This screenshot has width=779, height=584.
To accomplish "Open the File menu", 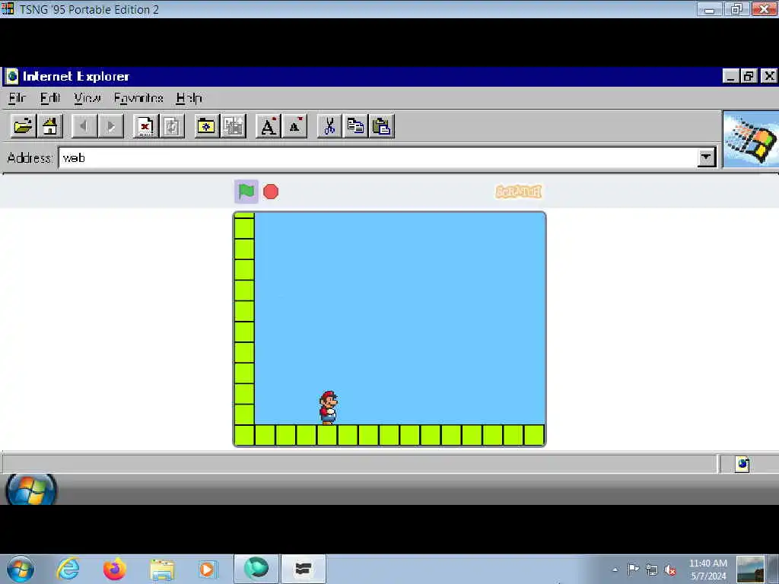I will pos(17,98).
